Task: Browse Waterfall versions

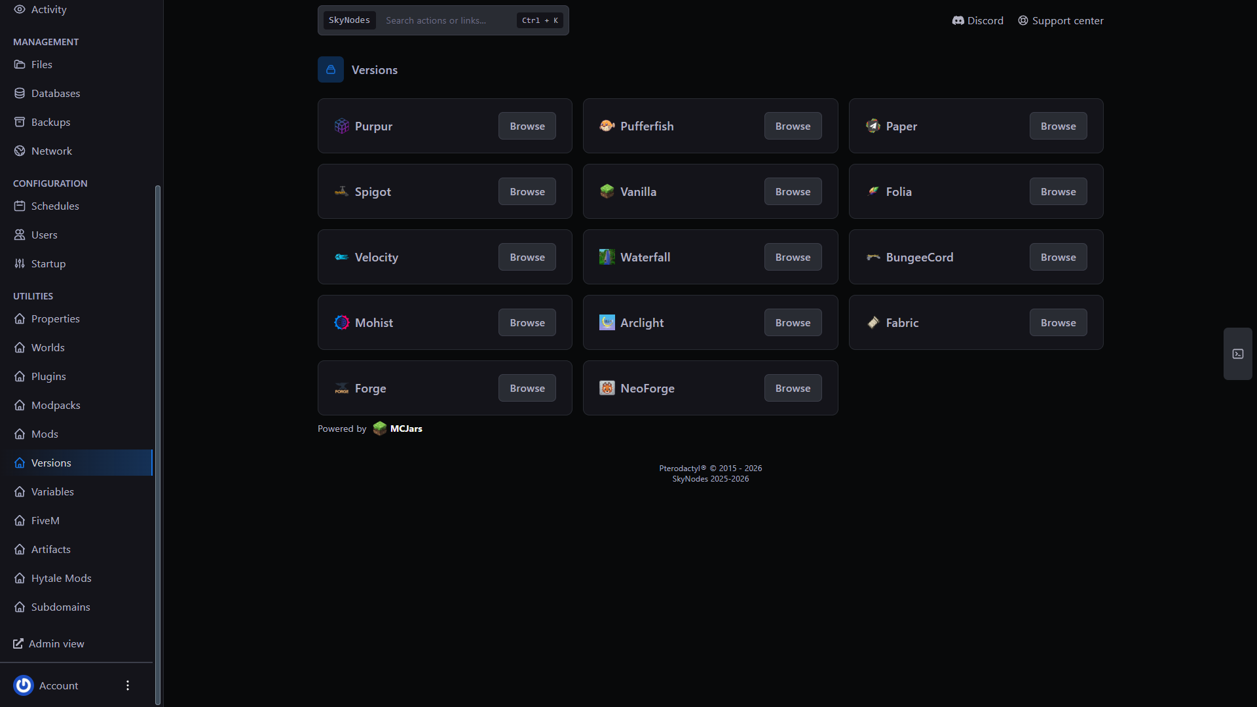Action: click(793, 257)
